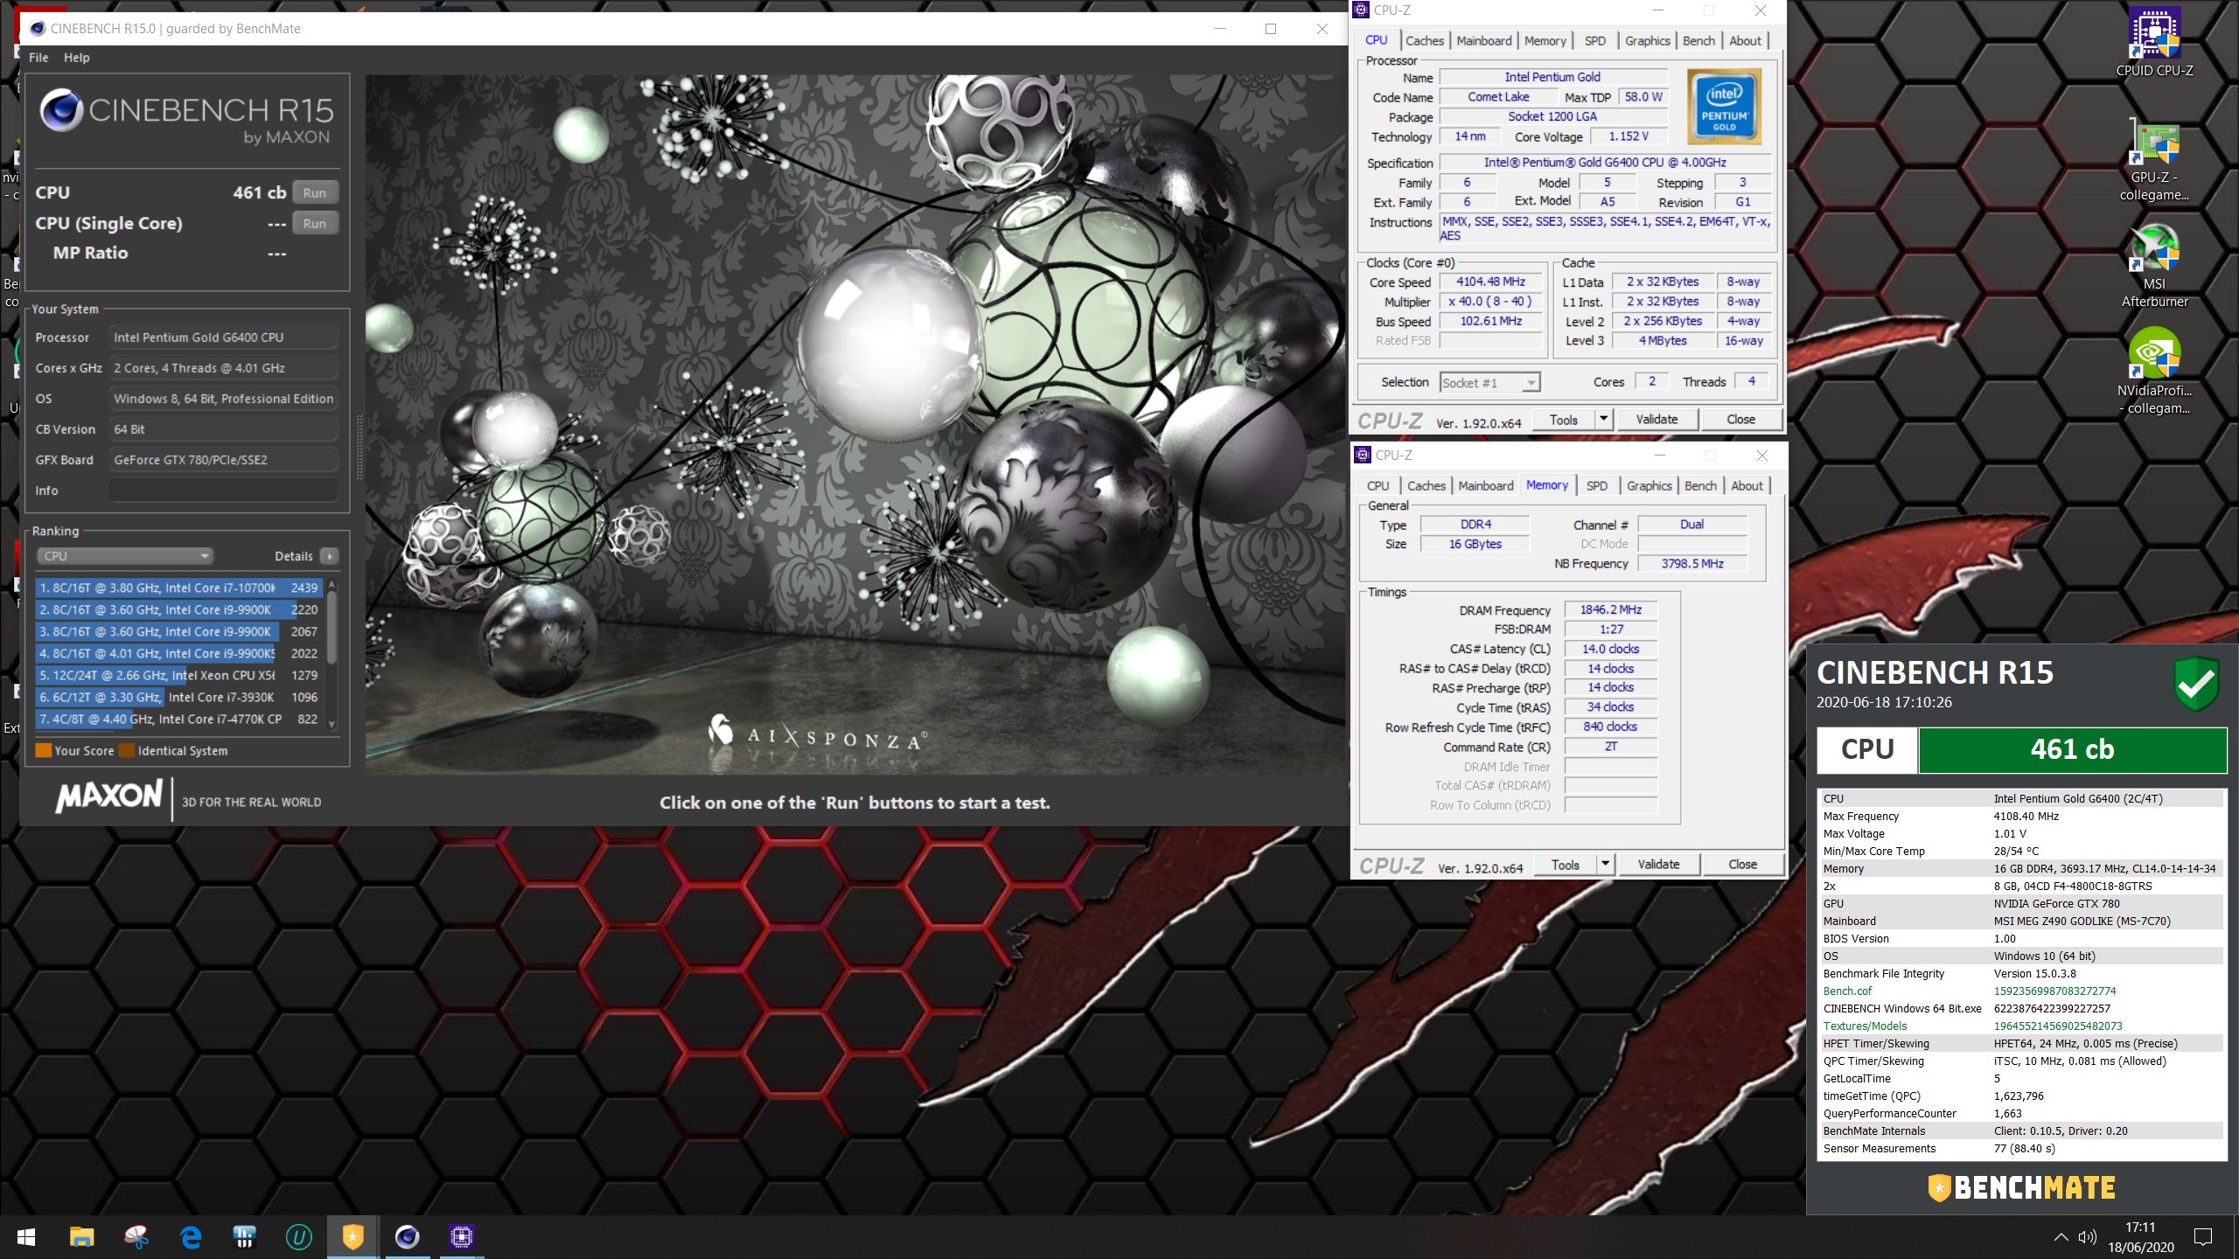Click the Intel Pentium Gold logo in CPU-Z
The width and height of the screenshot is (2239, 1259).
[x=1724, y=108]
